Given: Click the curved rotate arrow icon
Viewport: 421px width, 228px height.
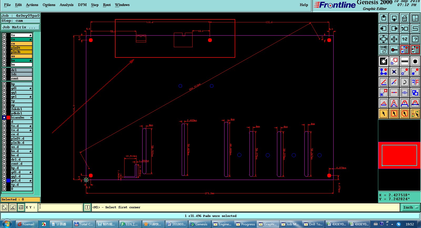Looking at the screenshot, I should click(x=405, y=82).
